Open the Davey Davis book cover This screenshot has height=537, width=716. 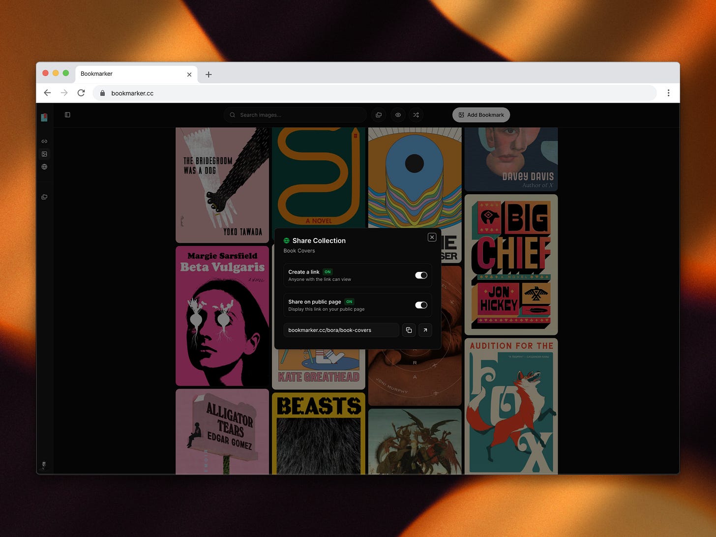pos(511,159)
